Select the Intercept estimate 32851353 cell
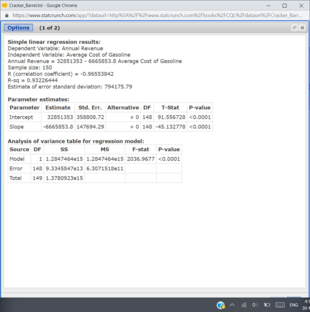 [x=58, y=117]
